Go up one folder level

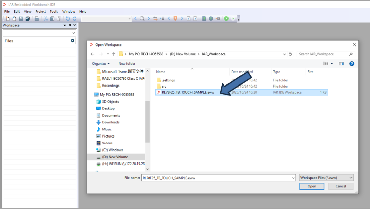pyautogui.click(x=114, y=54)
